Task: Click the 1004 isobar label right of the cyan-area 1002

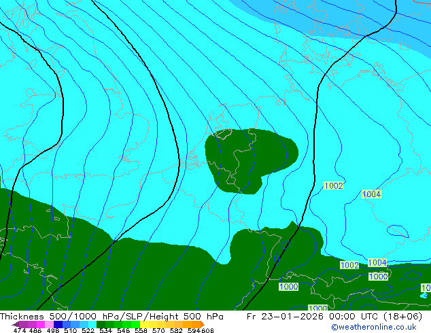Action: (371, 194)
